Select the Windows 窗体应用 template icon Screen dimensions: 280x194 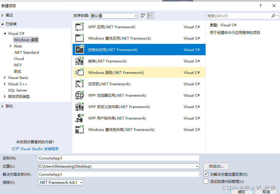point(79,38)
